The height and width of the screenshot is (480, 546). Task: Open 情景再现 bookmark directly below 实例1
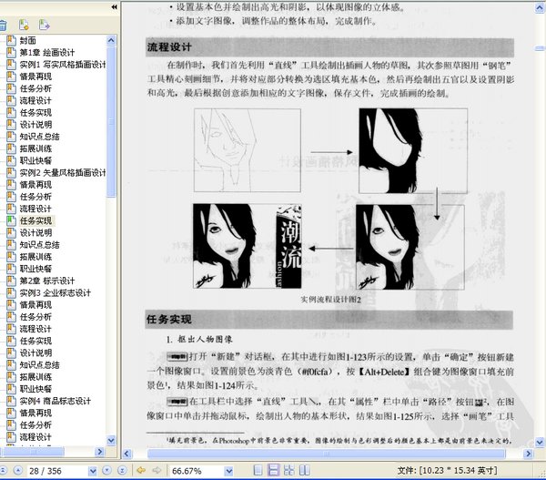[35, 77]
